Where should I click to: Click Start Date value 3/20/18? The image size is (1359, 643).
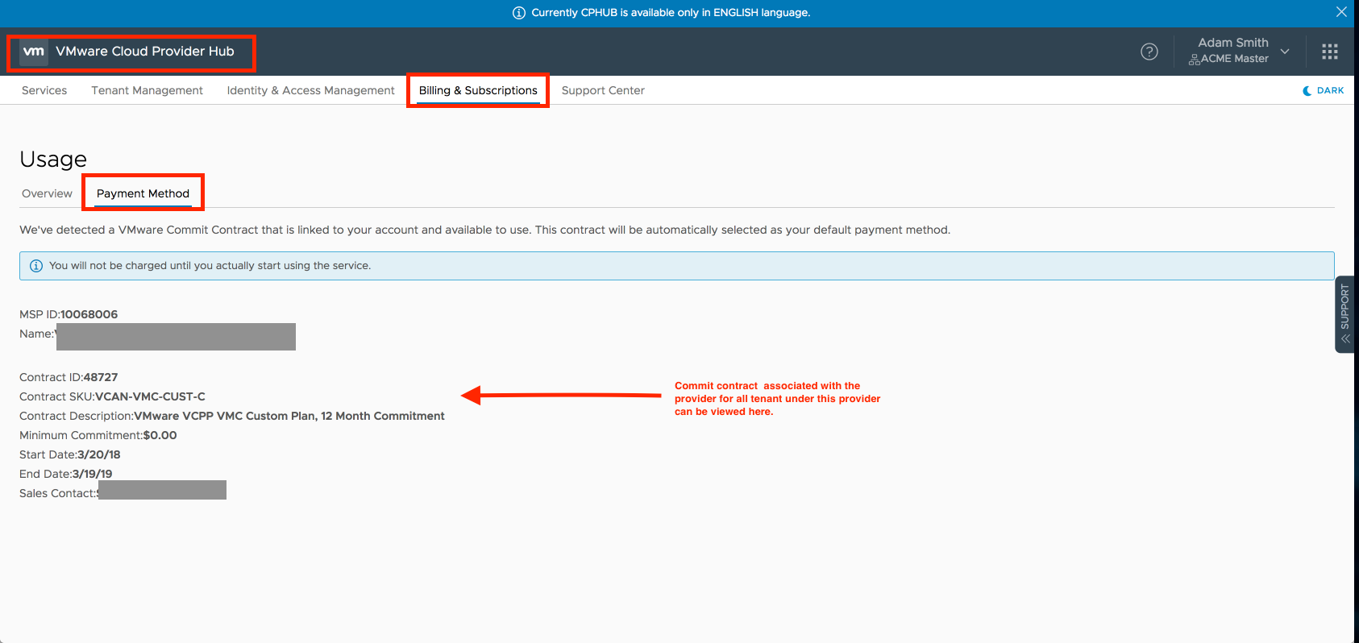tap(98, 454)
